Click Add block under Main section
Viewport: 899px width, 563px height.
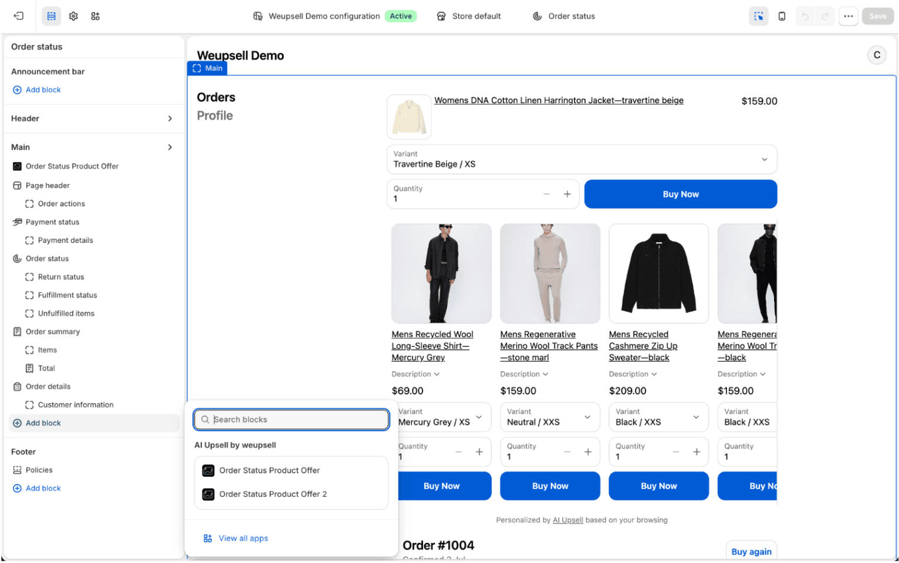[94, 423]
